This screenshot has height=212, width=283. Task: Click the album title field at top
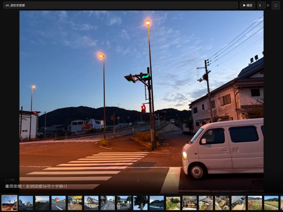(121, 5)
